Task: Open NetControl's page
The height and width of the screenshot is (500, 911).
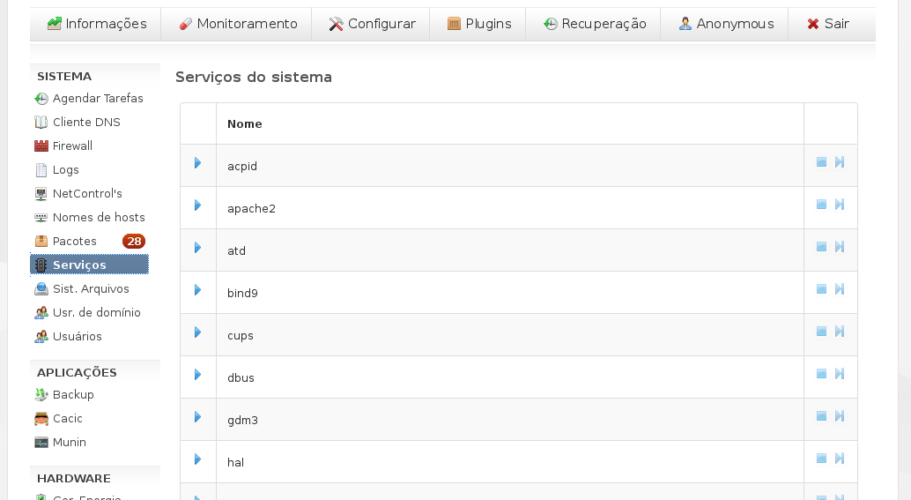Action: coord(78,194)
